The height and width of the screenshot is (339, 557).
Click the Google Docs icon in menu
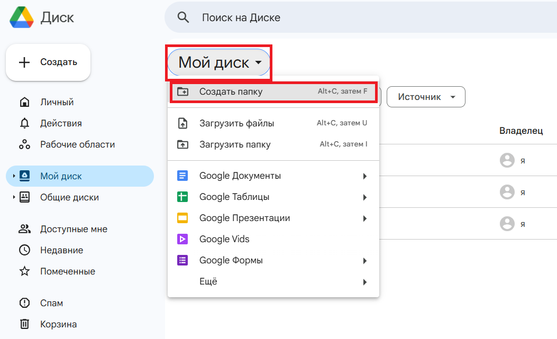click(x=182, y=176)
